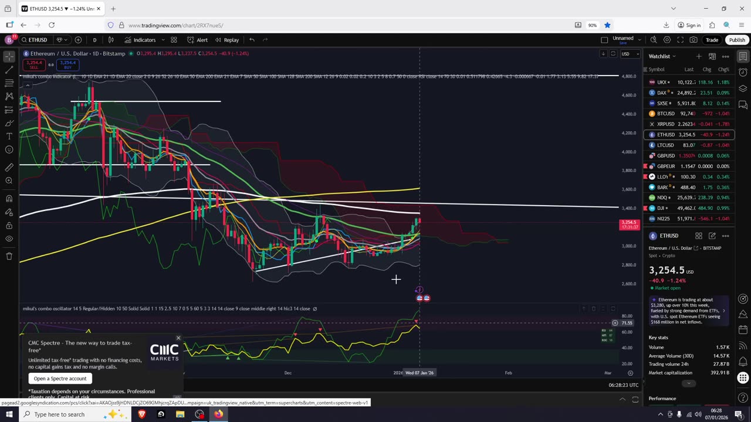Select the text annotation tool
The width and height of the screenshot is (751, 422).
click(x=9, y=136)
